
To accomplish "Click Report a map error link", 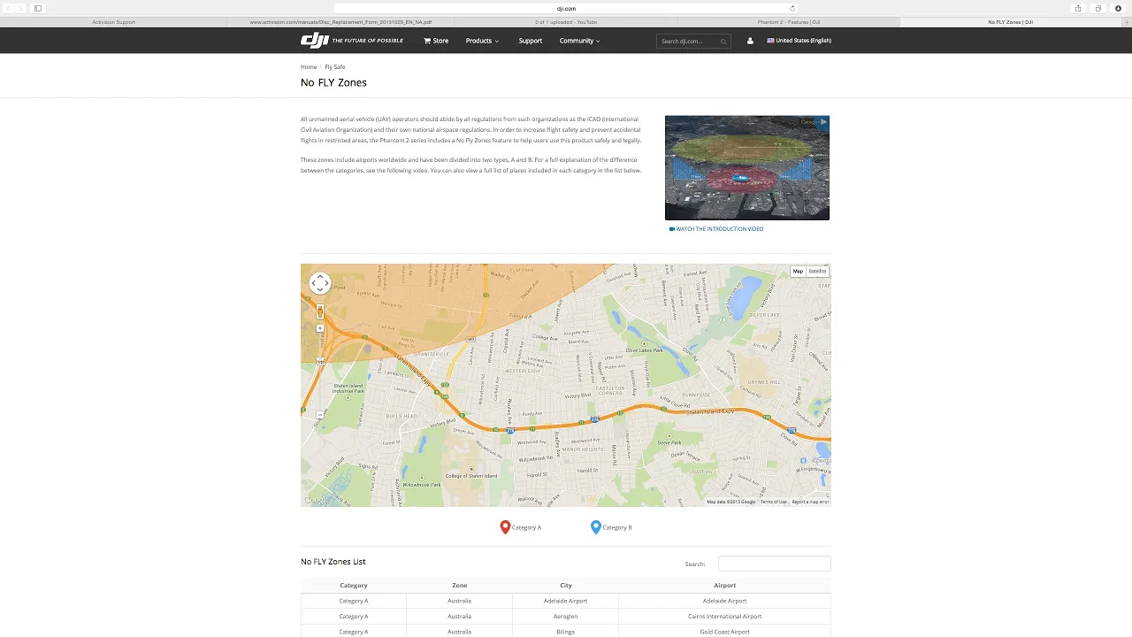I will pyautogui.click(x=810, y=502).
